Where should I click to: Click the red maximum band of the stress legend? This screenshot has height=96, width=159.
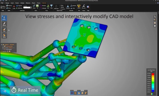click(153, 74)
